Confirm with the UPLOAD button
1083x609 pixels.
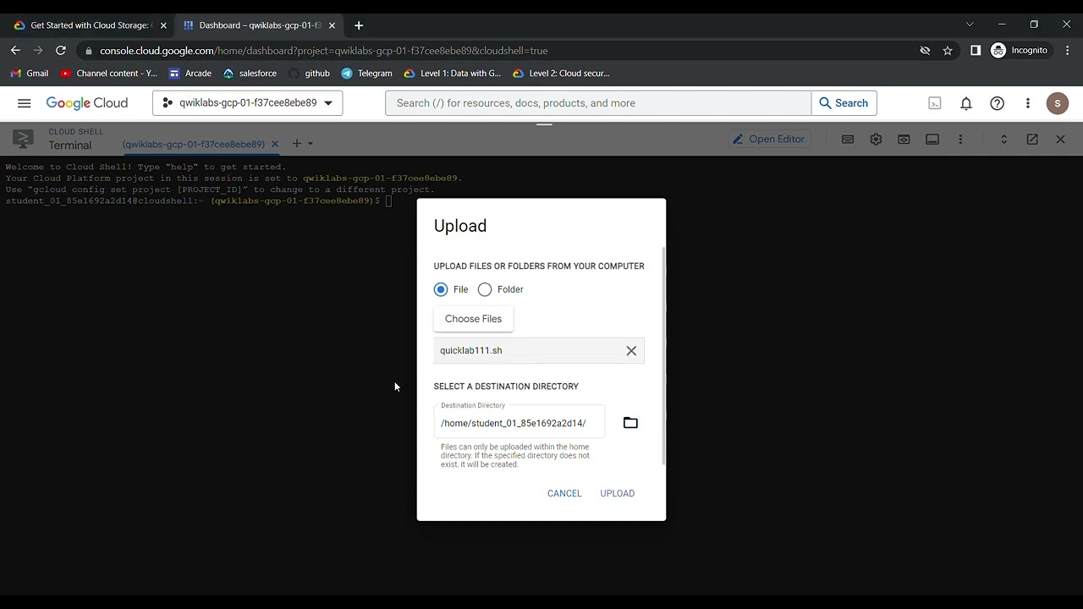pyautogui.click(x=617, y=493)
